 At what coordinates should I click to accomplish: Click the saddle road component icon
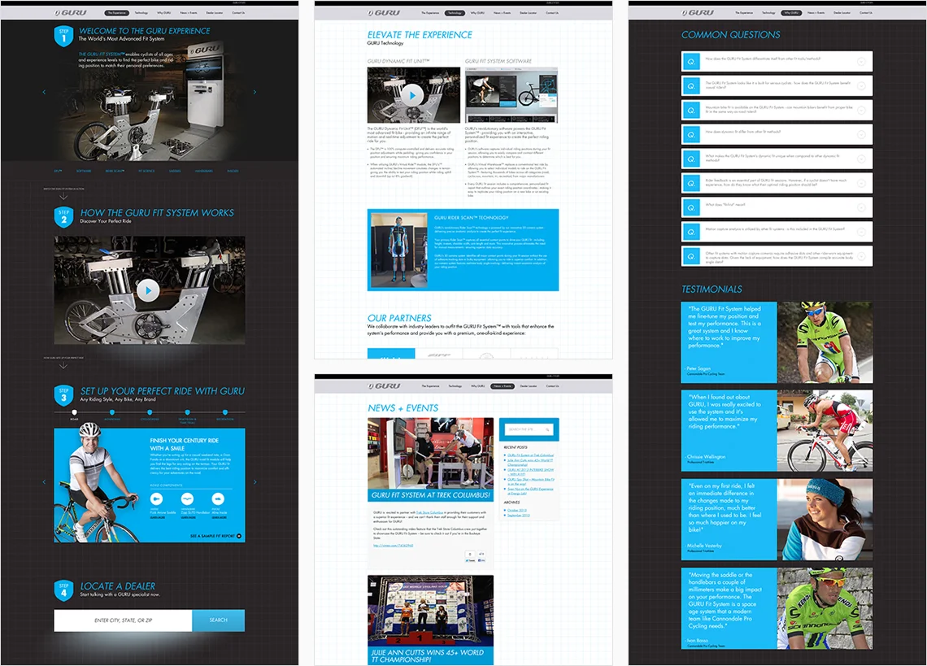pos(156,498)
